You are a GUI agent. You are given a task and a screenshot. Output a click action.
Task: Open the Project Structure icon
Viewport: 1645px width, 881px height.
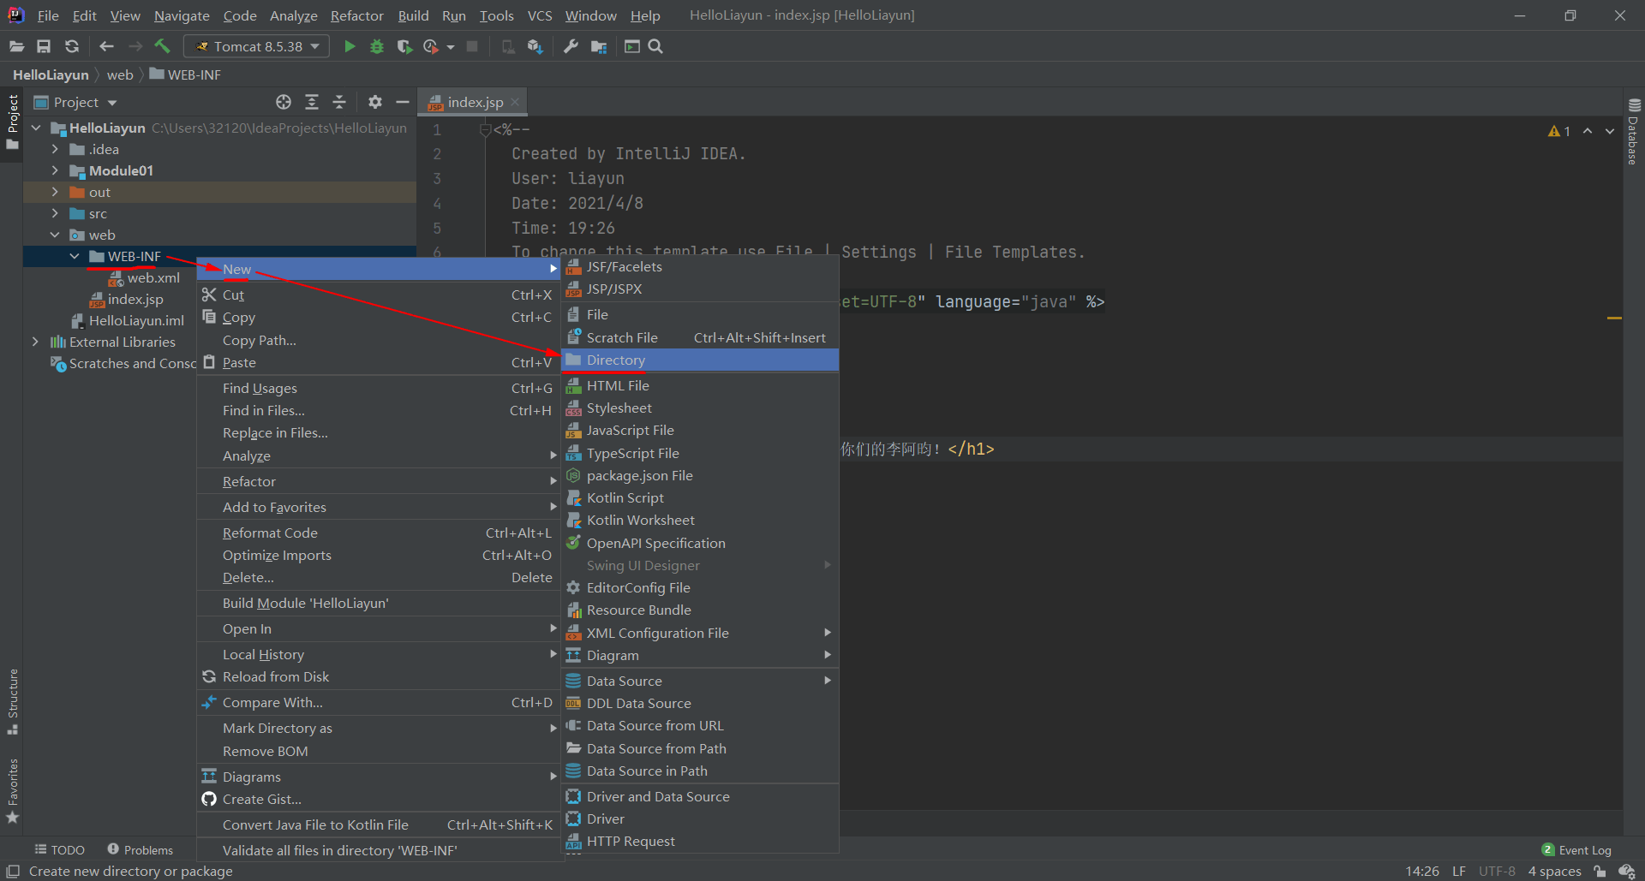pyautogui.click(x=599, y=46)
